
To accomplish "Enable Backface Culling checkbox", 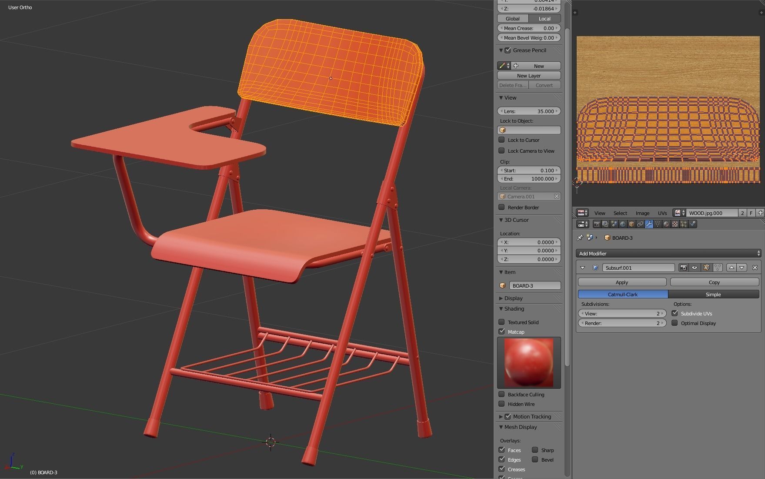I will click(x=501, y=394).
